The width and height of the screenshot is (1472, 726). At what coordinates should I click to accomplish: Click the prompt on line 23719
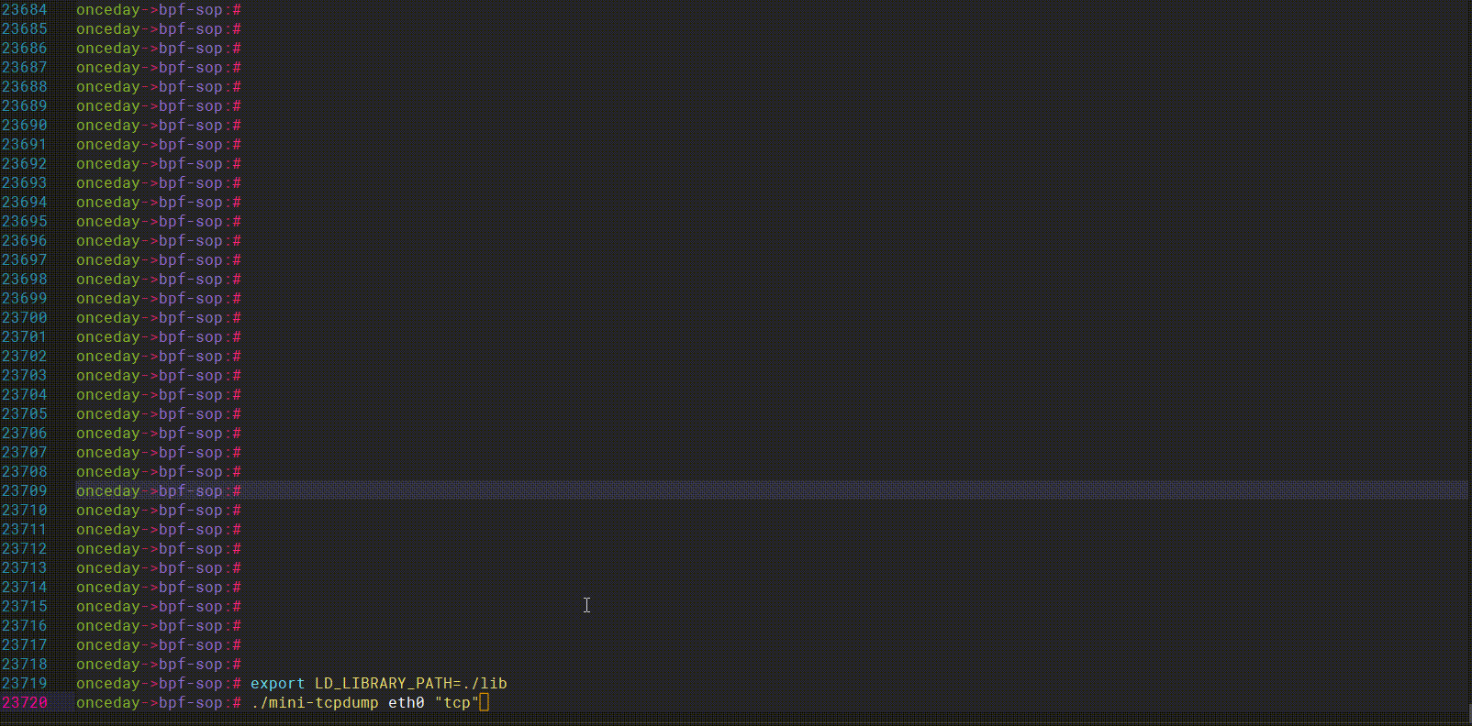click(159, 684)
